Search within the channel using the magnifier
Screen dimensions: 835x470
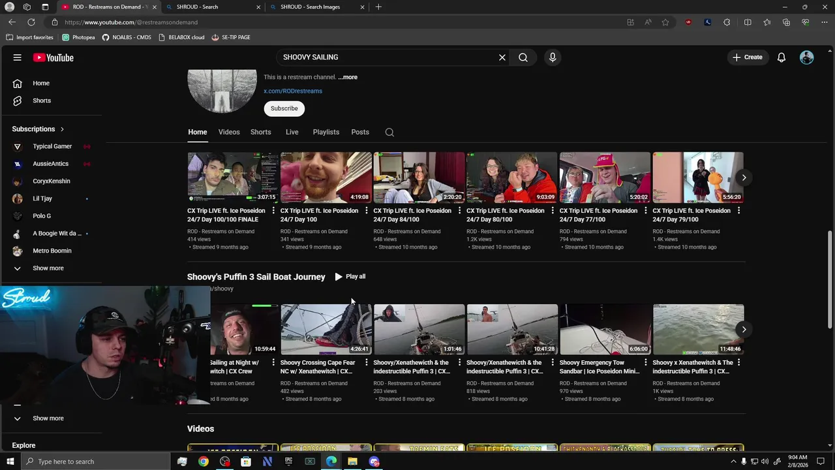pyautogui.click(x=389, y=132)
